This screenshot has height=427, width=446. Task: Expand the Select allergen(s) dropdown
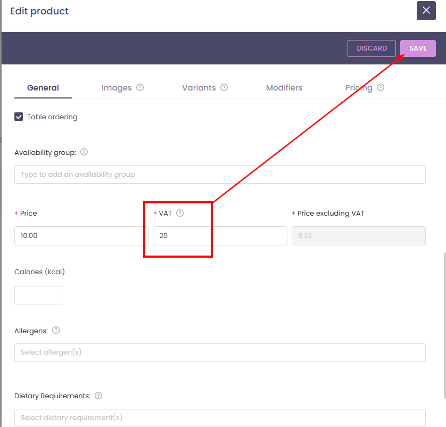point(220,352)
